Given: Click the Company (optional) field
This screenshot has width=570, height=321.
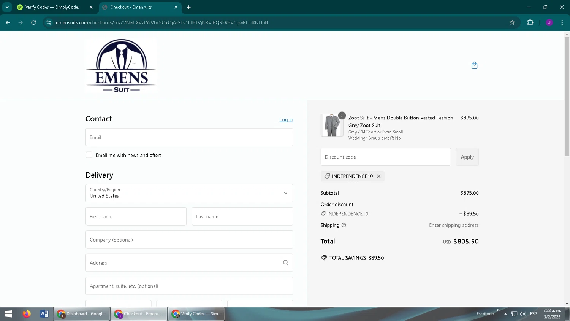Looking at the screenshot, I should [x=189, y=240].
